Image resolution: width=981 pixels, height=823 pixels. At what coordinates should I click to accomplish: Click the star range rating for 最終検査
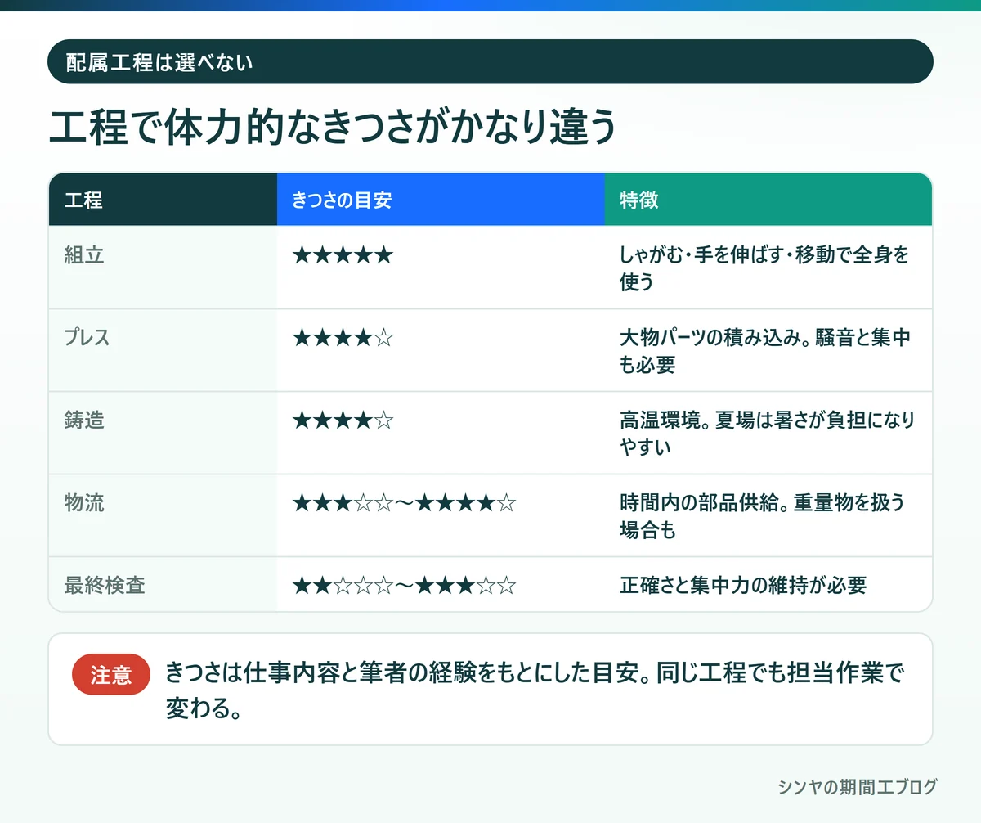coord(404,586)
